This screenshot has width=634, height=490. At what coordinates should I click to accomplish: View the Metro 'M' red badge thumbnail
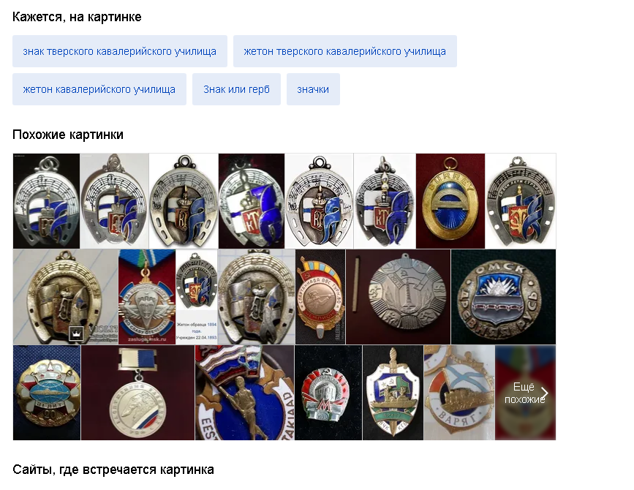(x=328, y=393)
